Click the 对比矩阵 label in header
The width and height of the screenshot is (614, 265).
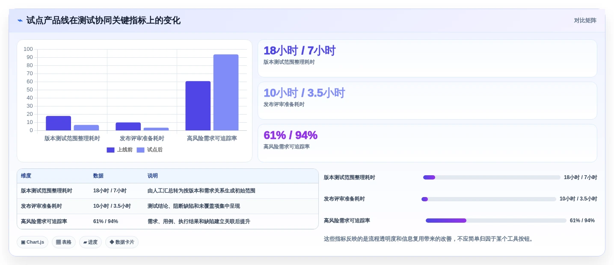[x=585, y=21]
